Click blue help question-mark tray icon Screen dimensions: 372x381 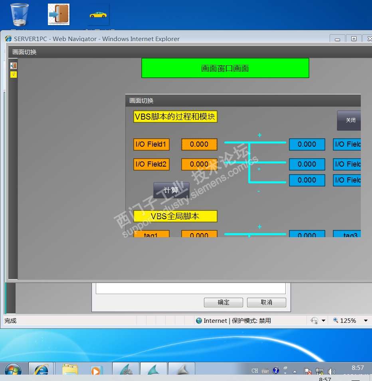276,370
